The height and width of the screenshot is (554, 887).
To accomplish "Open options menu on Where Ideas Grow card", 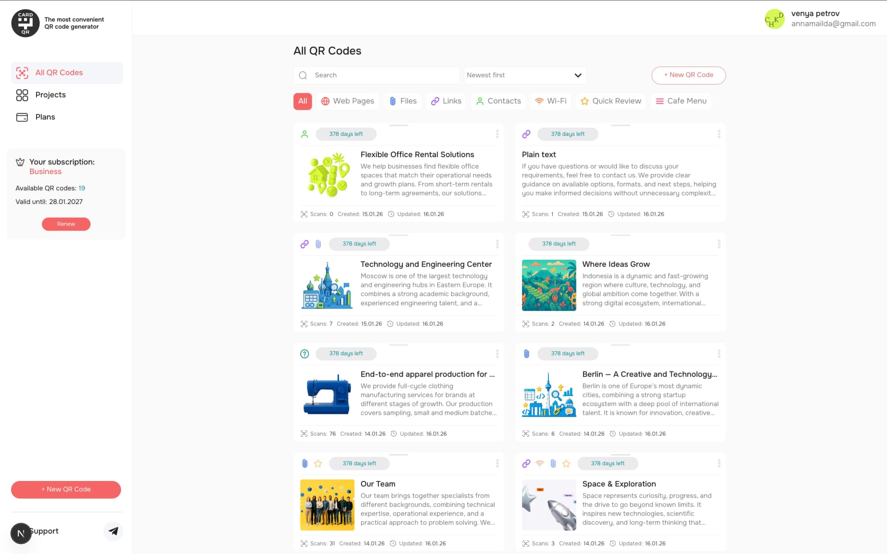I will click(719, 244).
